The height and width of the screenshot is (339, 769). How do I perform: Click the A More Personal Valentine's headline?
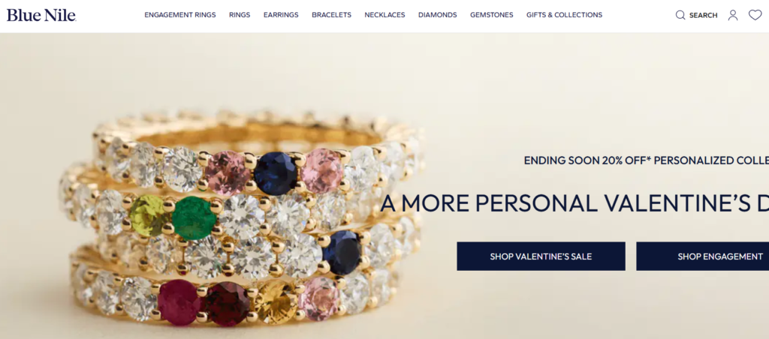point(574,202)
